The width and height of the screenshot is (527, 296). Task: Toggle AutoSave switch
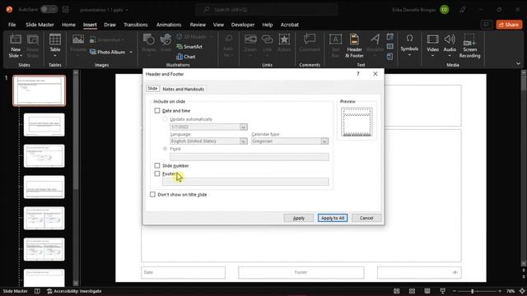click(49, 9)
